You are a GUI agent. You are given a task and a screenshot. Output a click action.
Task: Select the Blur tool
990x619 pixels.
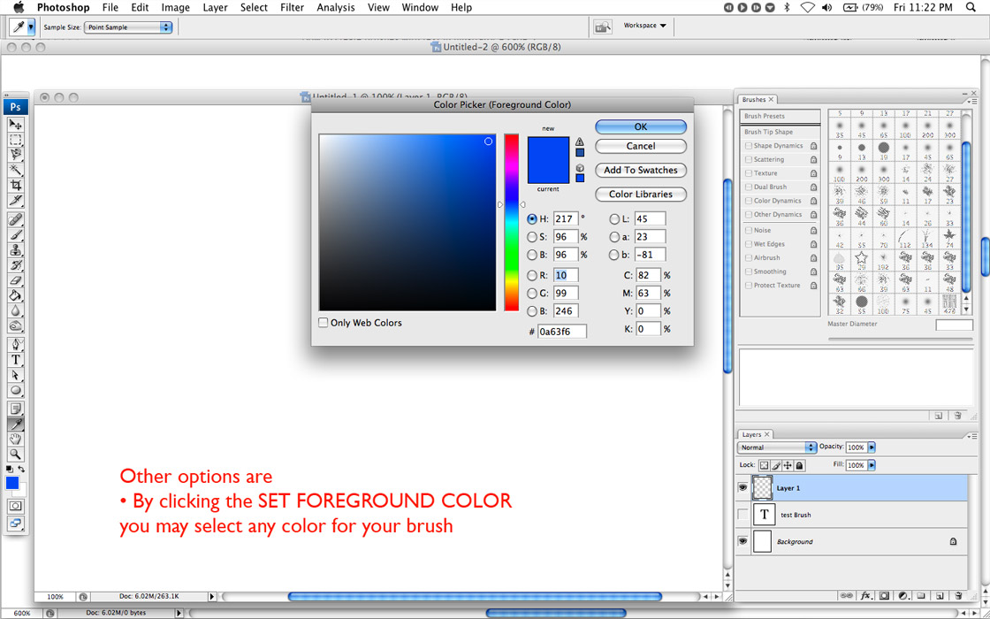16,310
